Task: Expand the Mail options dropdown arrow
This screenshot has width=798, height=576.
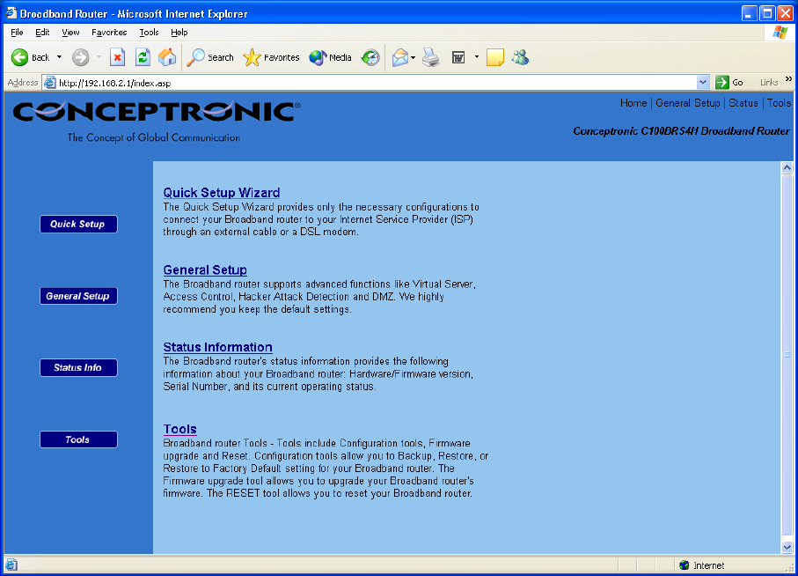Action: tap(413, 57)
